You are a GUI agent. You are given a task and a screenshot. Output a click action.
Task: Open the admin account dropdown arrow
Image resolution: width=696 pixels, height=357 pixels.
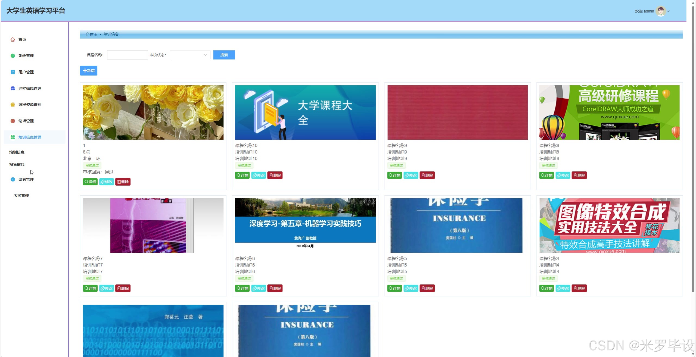(668, 11)
